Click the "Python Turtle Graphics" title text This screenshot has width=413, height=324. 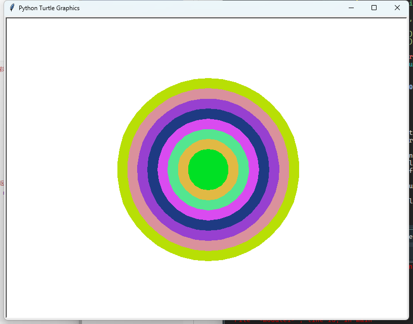pyautogui.click(x=49, y=8)
